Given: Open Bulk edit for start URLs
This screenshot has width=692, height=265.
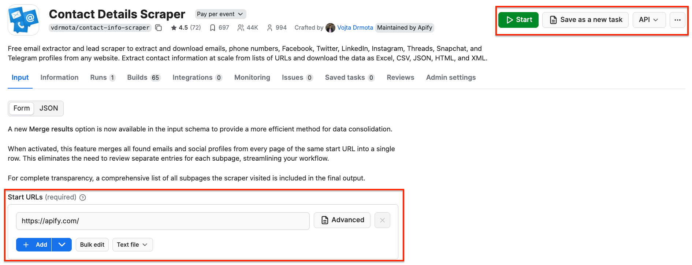Looking at the screenshot, I should click(92, 245).
